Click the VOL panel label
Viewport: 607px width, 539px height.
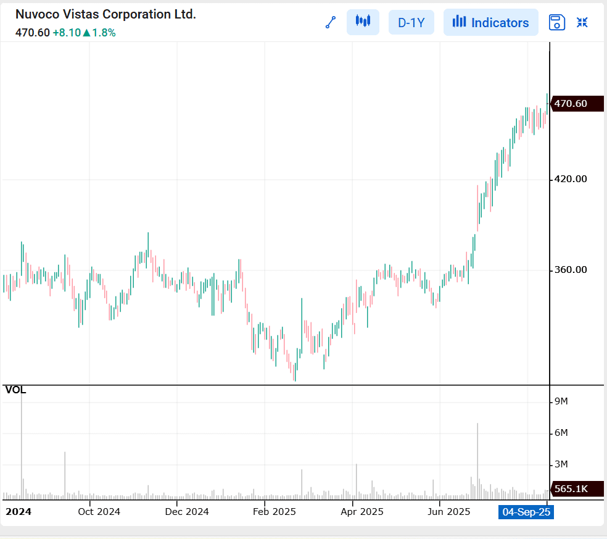point(15,390)
